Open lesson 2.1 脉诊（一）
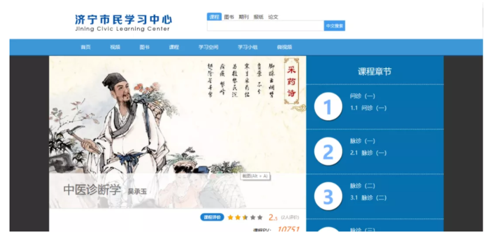This screenshot has height=236, width=490. (x=368, y=153)
